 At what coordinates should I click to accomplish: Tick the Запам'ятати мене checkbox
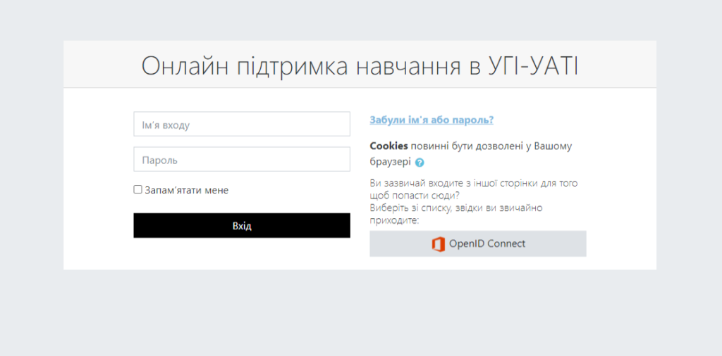click(x=138, y=190)
